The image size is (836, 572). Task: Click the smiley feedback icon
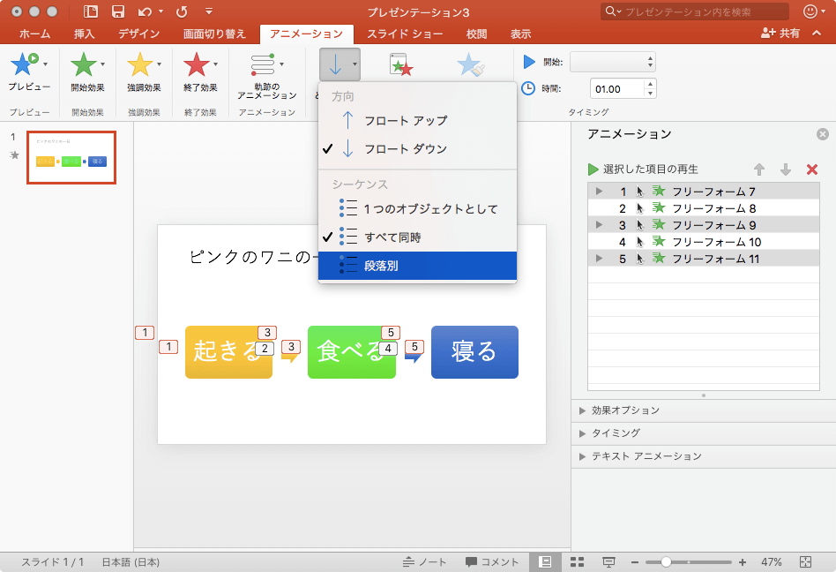810,11
